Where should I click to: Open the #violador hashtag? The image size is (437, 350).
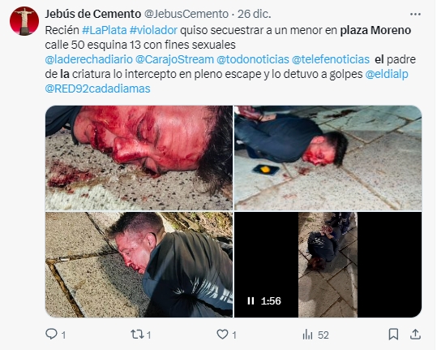(153, 30)
